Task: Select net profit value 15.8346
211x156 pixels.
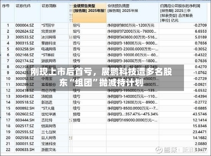Action: point(200,126)
